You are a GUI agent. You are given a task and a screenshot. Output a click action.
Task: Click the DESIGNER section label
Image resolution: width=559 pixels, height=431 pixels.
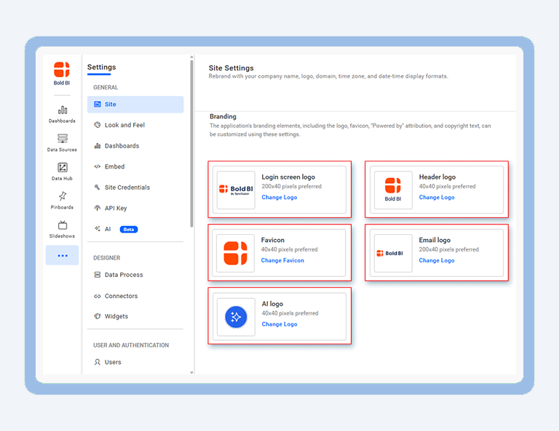(106, 258)
